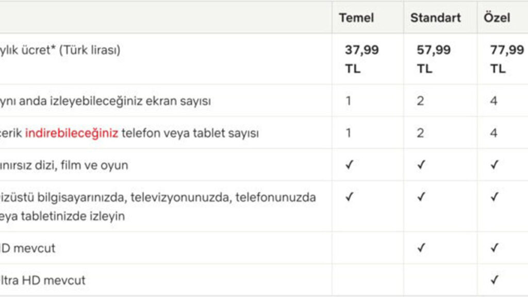Click Temel checkmark in the bilgisayarınızda izleyin row
Image resolution: width=528 pixels, height=297 pixels.
(349, 196)
